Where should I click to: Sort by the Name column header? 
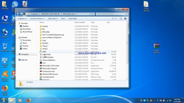(x=42, y=22)
